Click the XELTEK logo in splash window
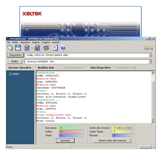 [32, 14]
